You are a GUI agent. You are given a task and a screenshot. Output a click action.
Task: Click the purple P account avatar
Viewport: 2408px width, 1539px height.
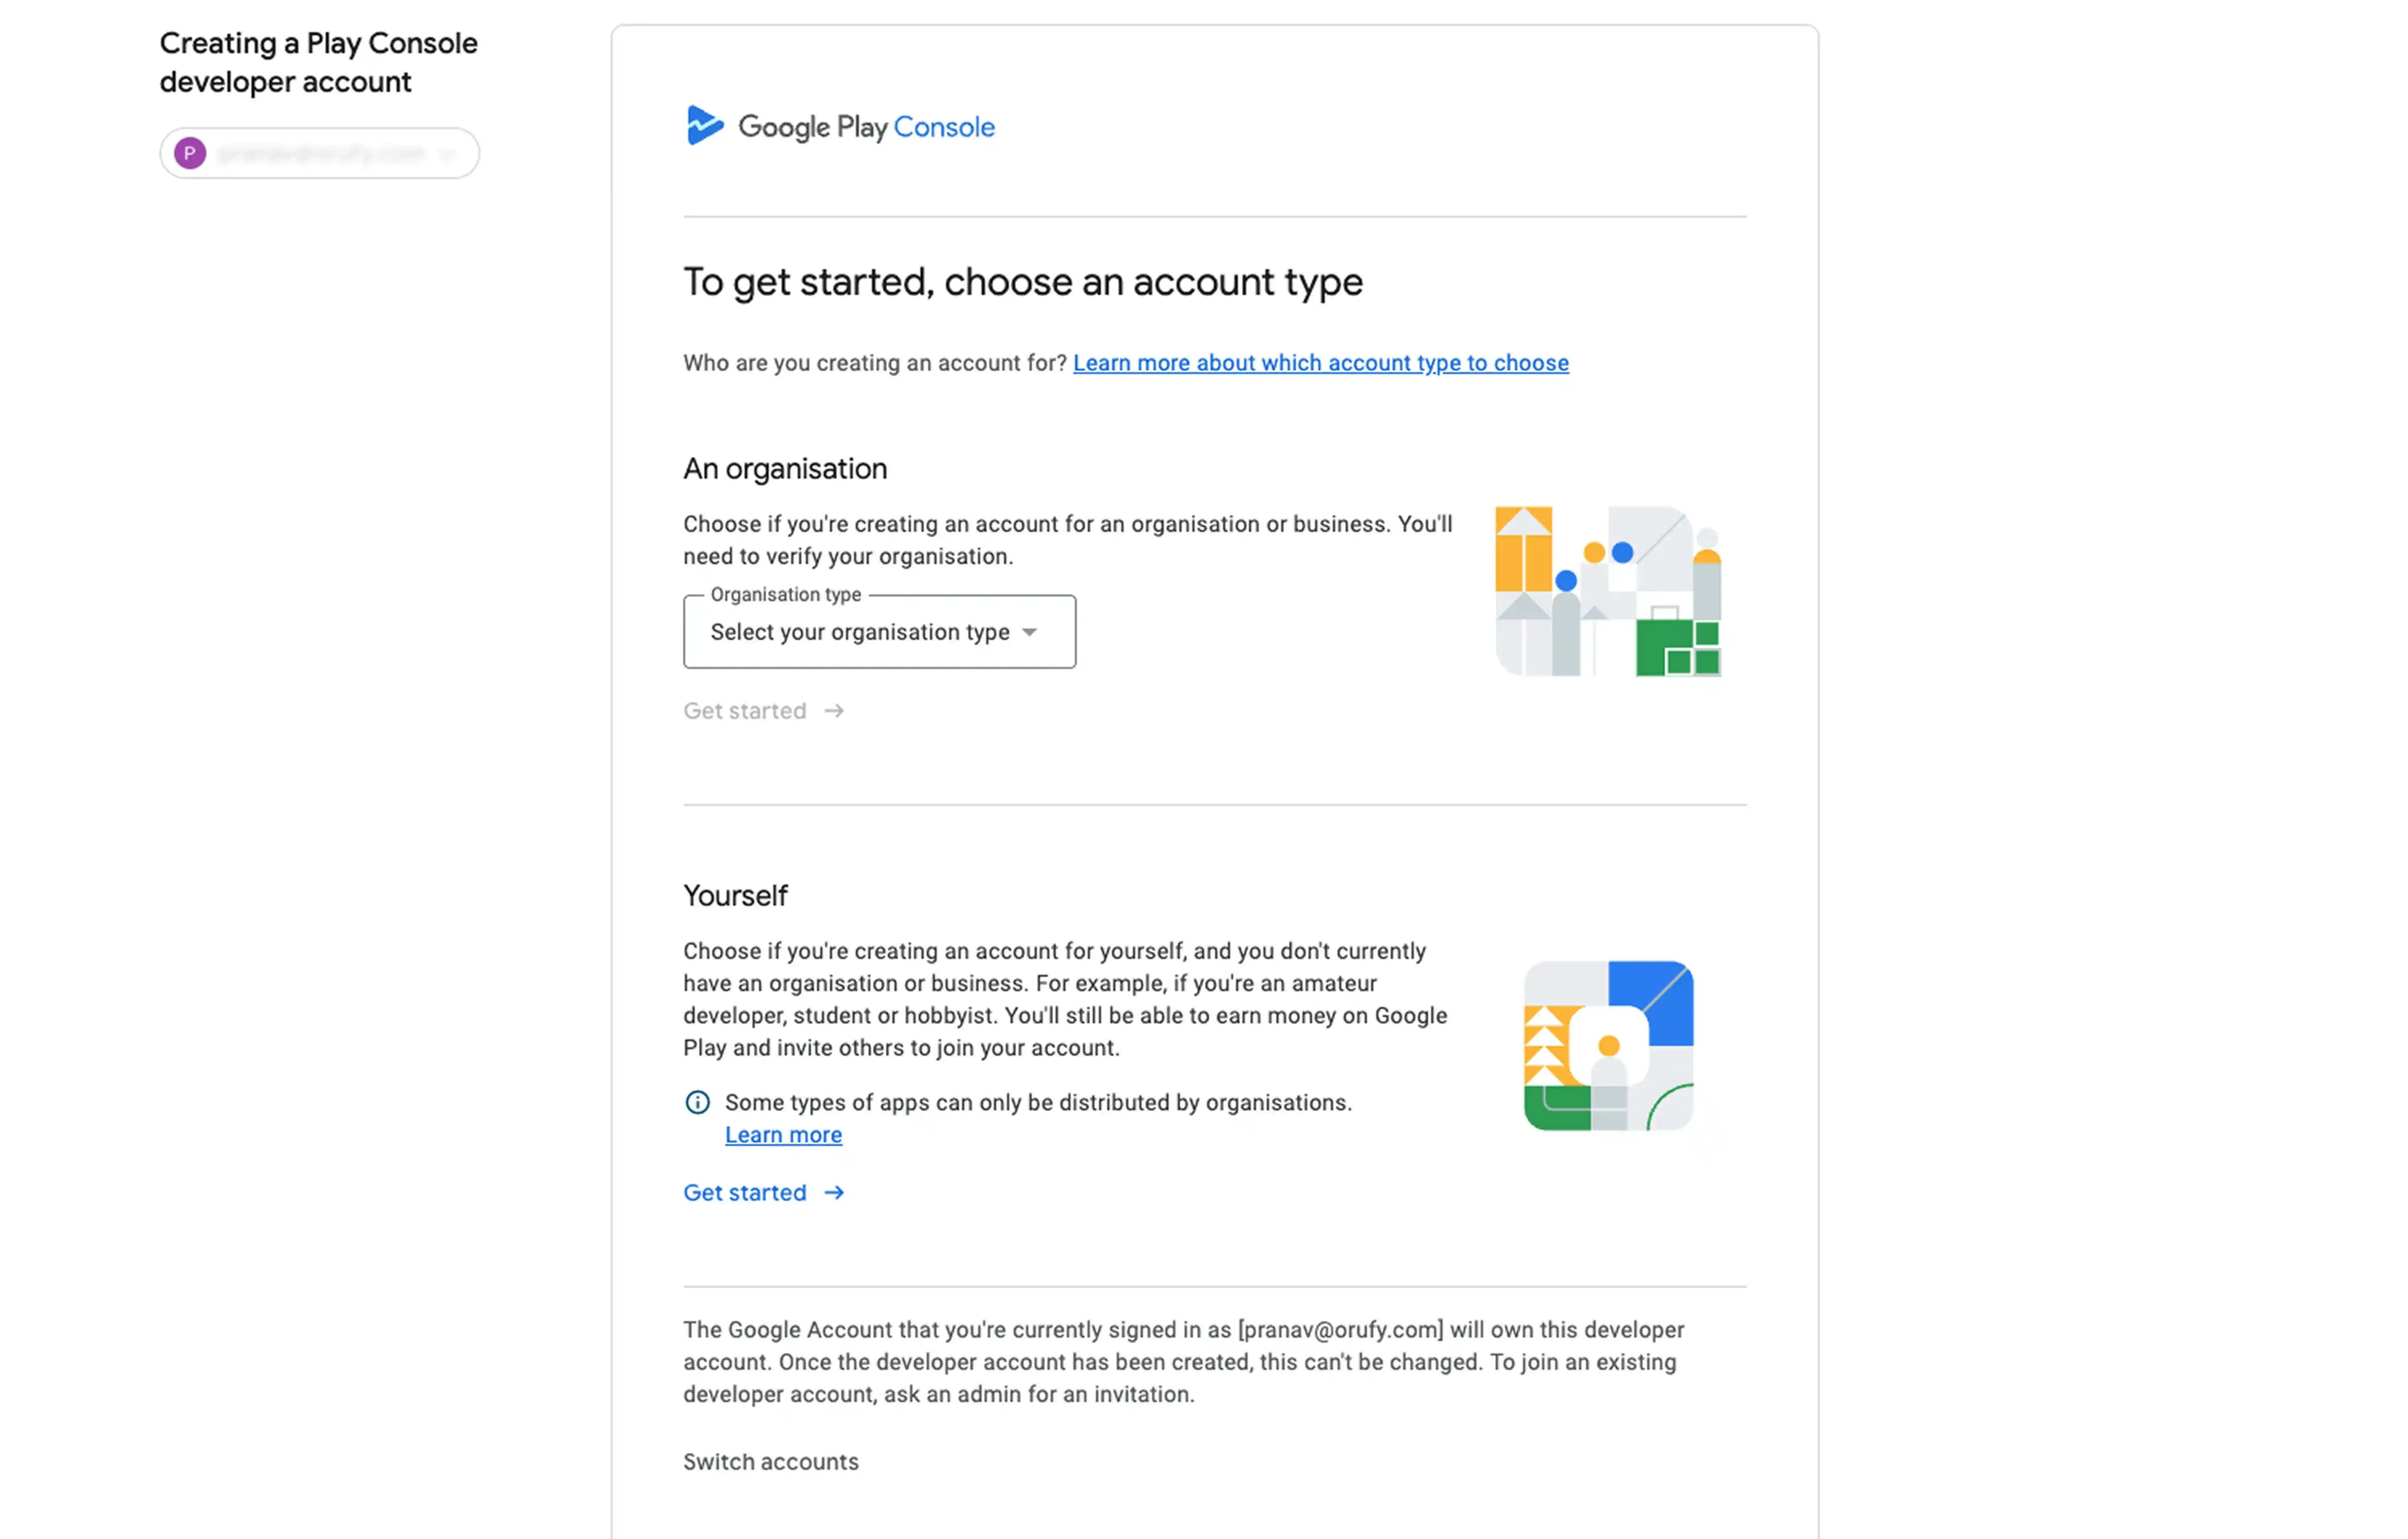190,153
